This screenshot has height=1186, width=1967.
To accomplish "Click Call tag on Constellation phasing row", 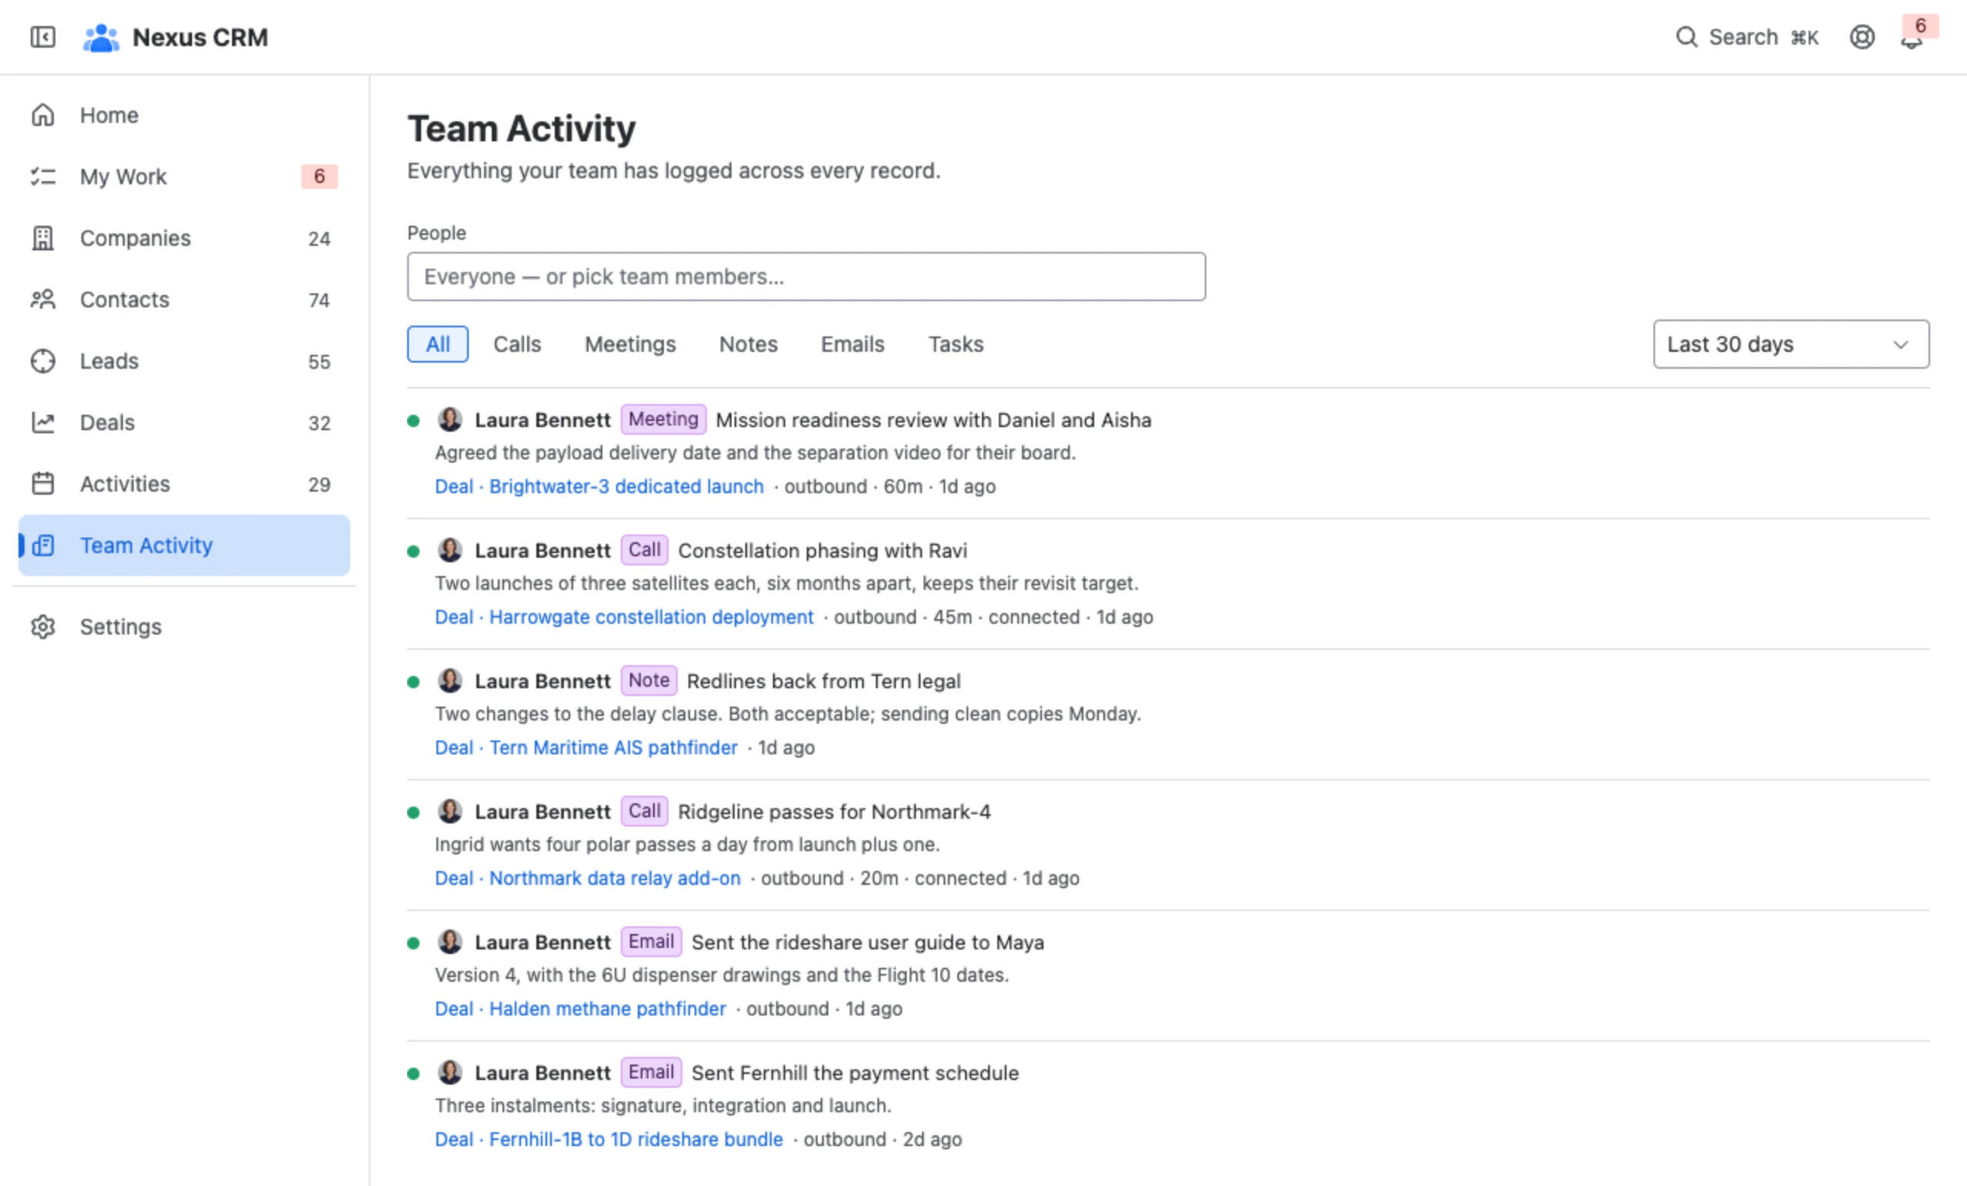I will tap(644, 549).
